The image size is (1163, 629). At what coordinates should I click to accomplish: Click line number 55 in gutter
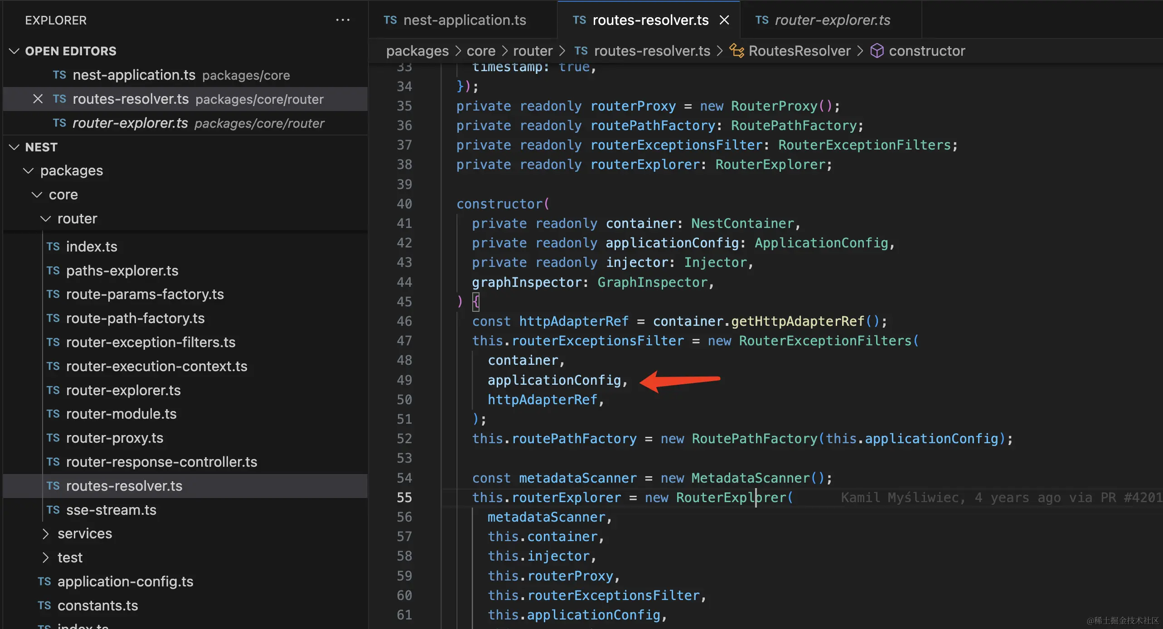tap(404, 498)
